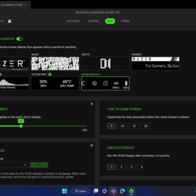Set time to home screen to 5 seconds

tap(112, 126)
